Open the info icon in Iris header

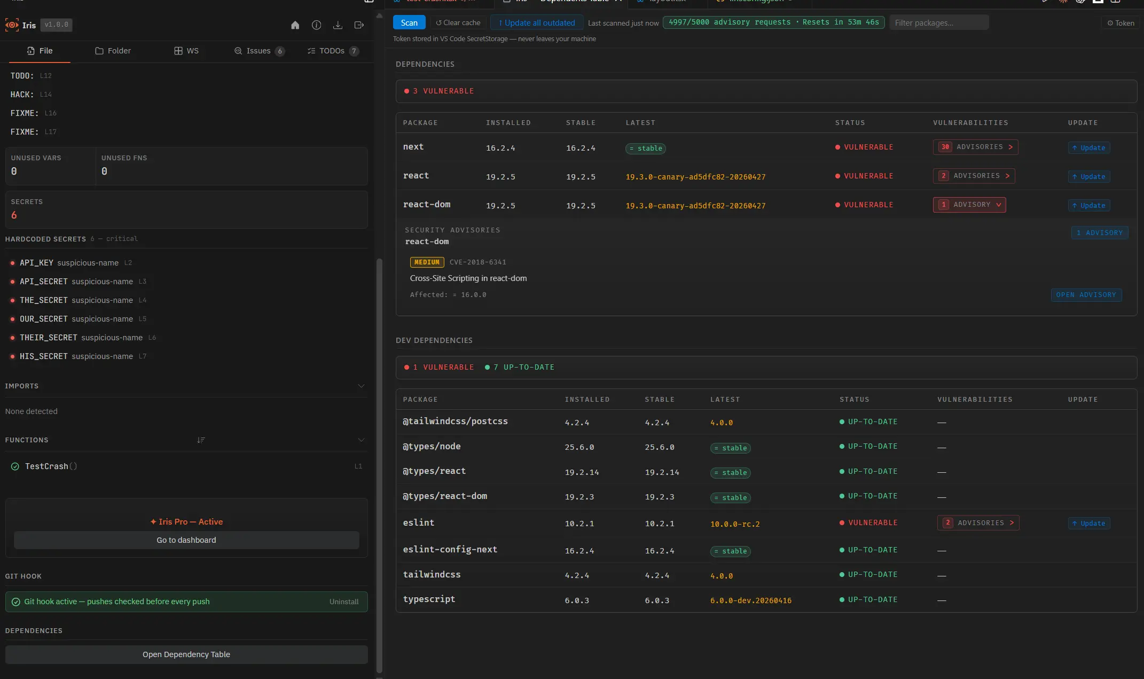pyautogui.click(x=316, y=25)
